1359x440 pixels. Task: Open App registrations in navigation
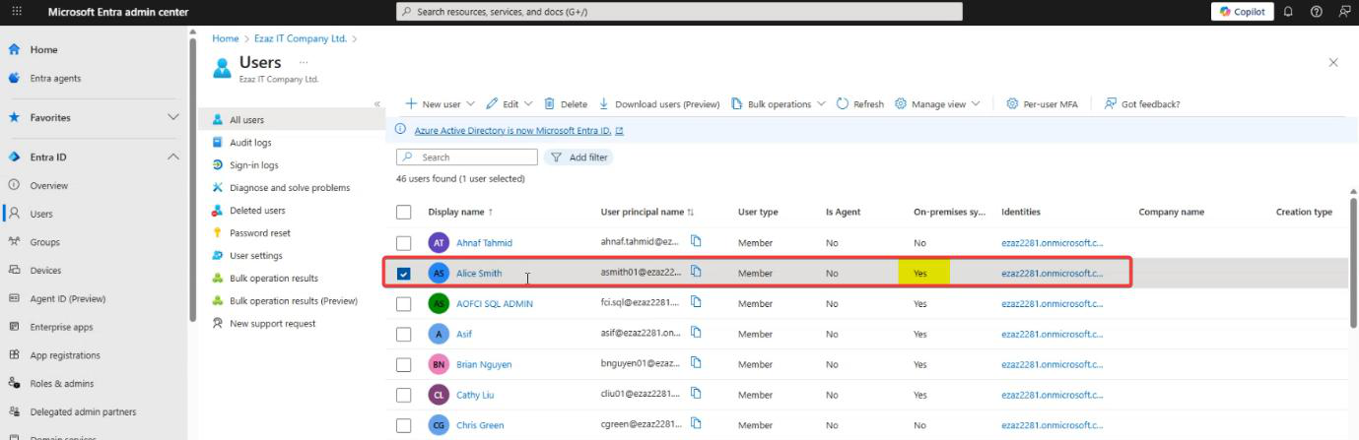[x=65, y=355]
